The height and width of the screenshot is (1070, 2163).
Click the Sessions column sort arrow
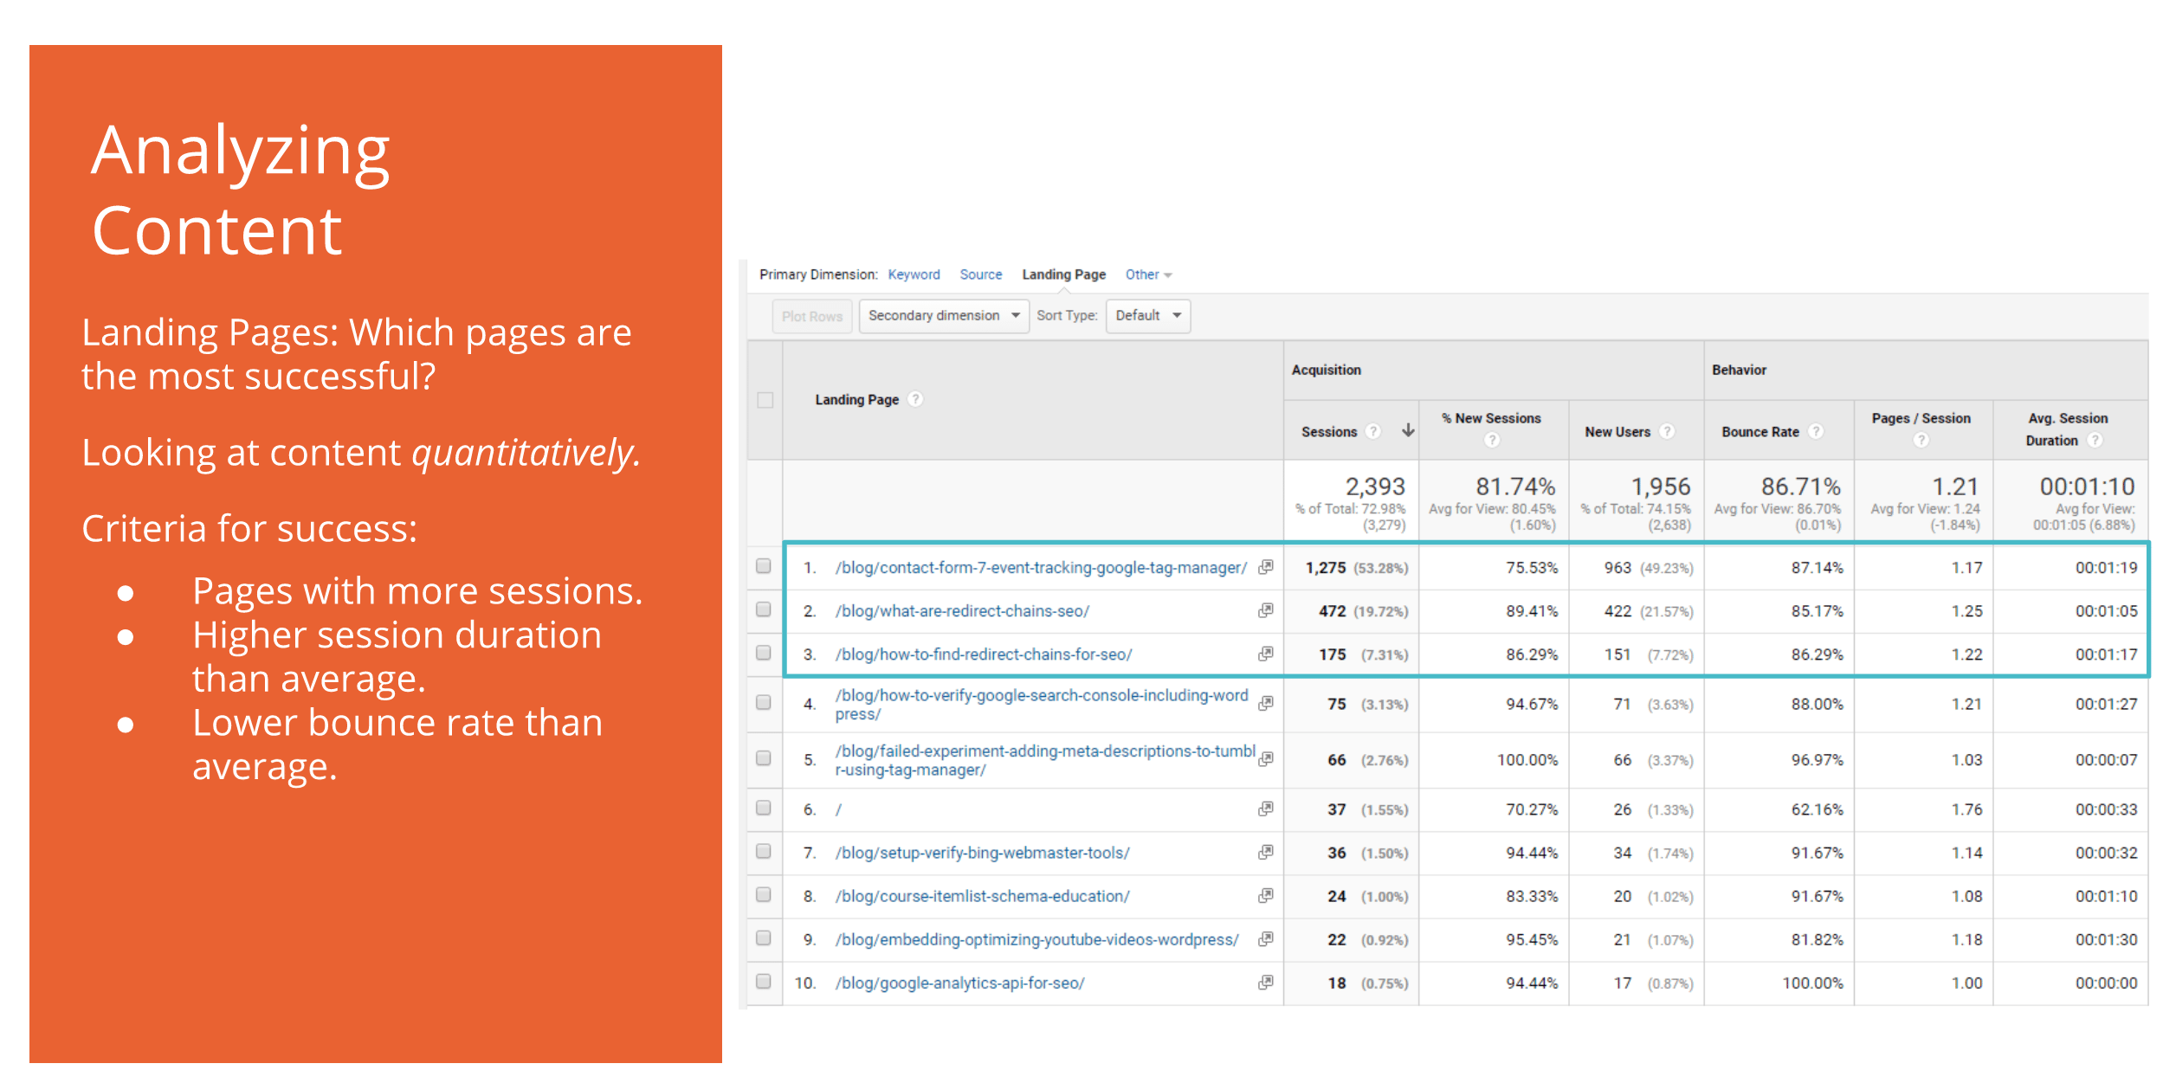tap(1408, 430)
